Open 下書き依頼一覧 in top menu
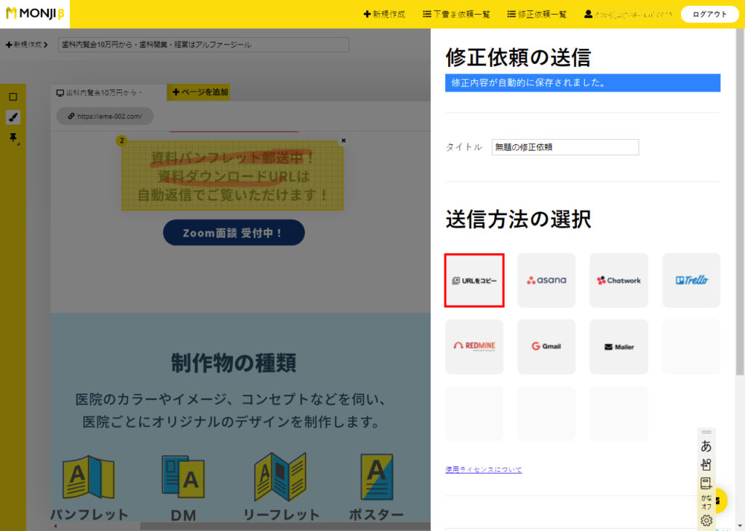Viewport: 745px width, 531px height. (x=456, y=14)
